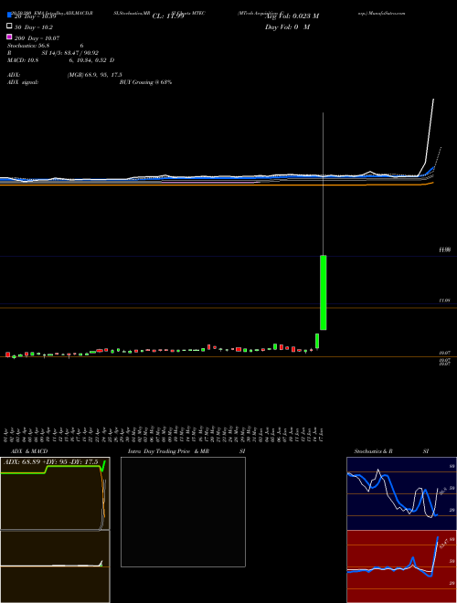Open the empty intraday trading price panel
The image size is (457, 603).
coord(183,512)
